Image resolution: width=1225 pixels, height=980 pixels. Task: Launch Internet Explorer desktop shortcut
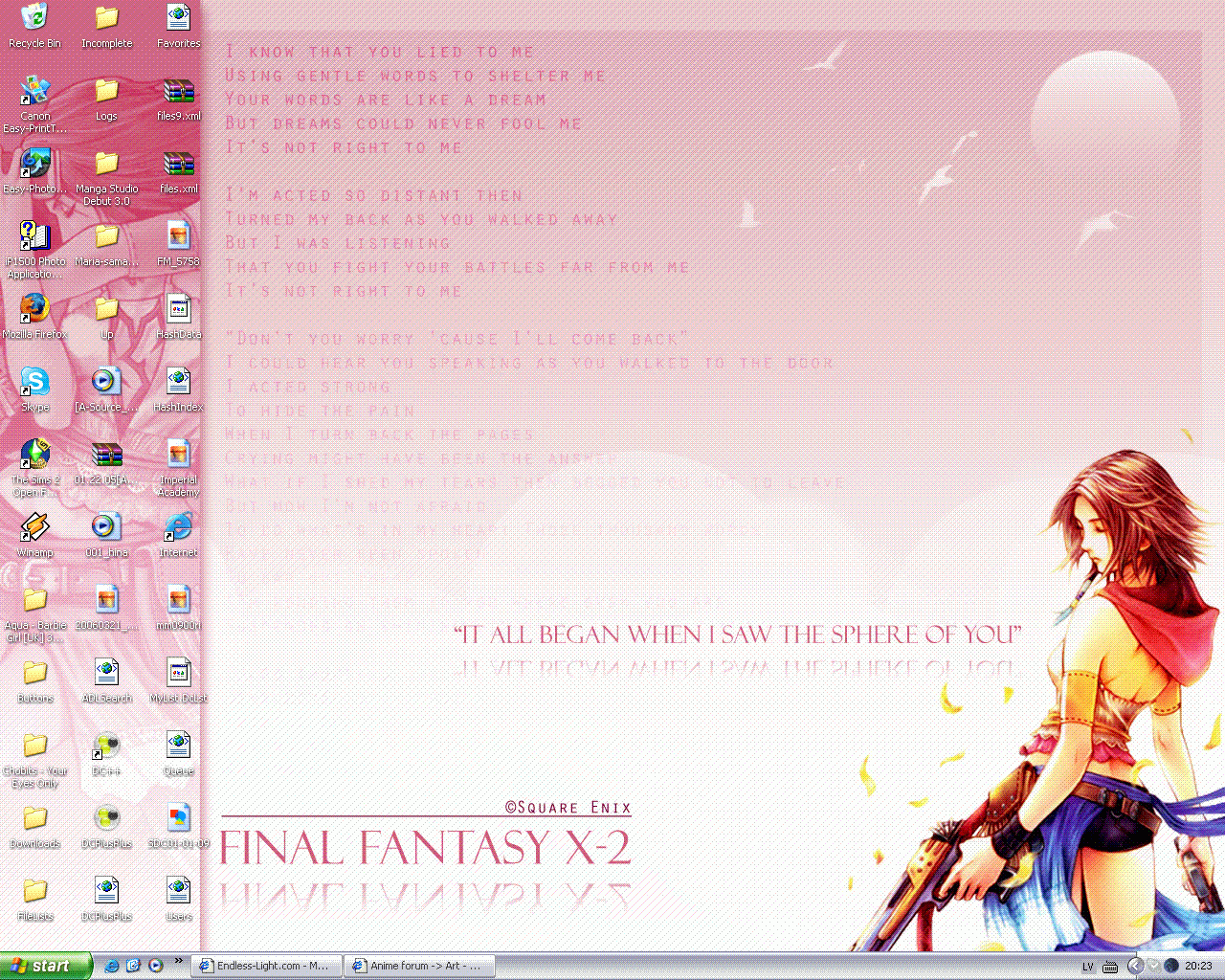coord(178,535)
